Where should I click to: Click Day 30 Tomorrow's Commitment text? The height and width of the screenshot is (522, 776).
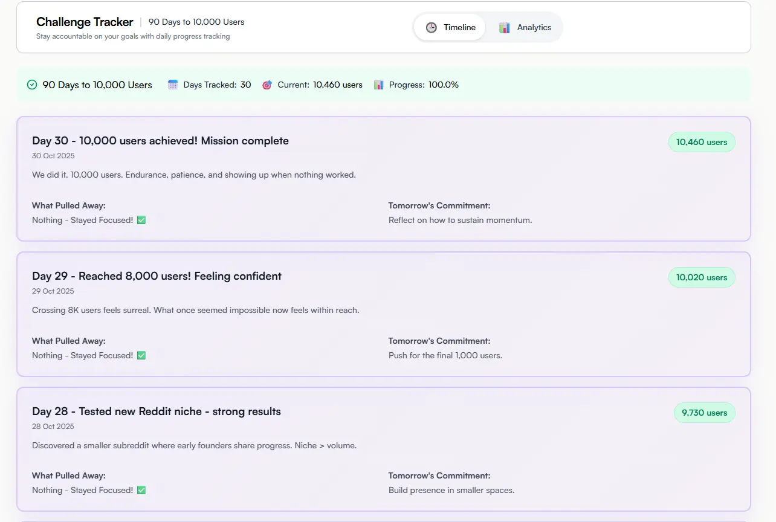tap(460, 221)
